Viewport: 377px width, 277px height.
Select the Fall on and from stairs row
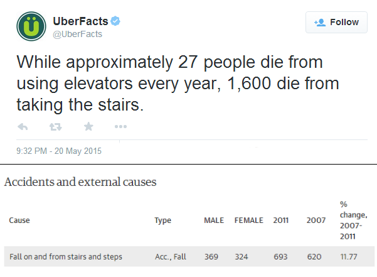[x=189, y=256]
